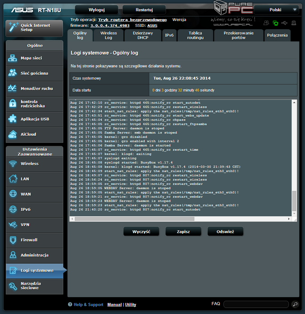Click the green network status icon
The image size is (305, 314).
click(x=275, y=23)
